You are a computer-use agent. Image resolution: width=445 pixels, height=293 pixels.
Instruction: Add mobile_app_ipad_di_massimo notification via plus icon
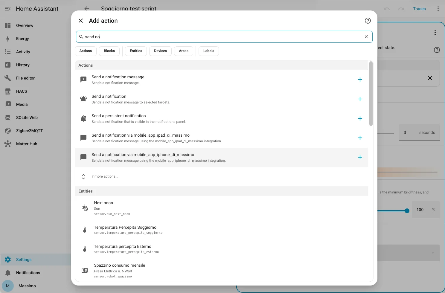tap(360, 138)
